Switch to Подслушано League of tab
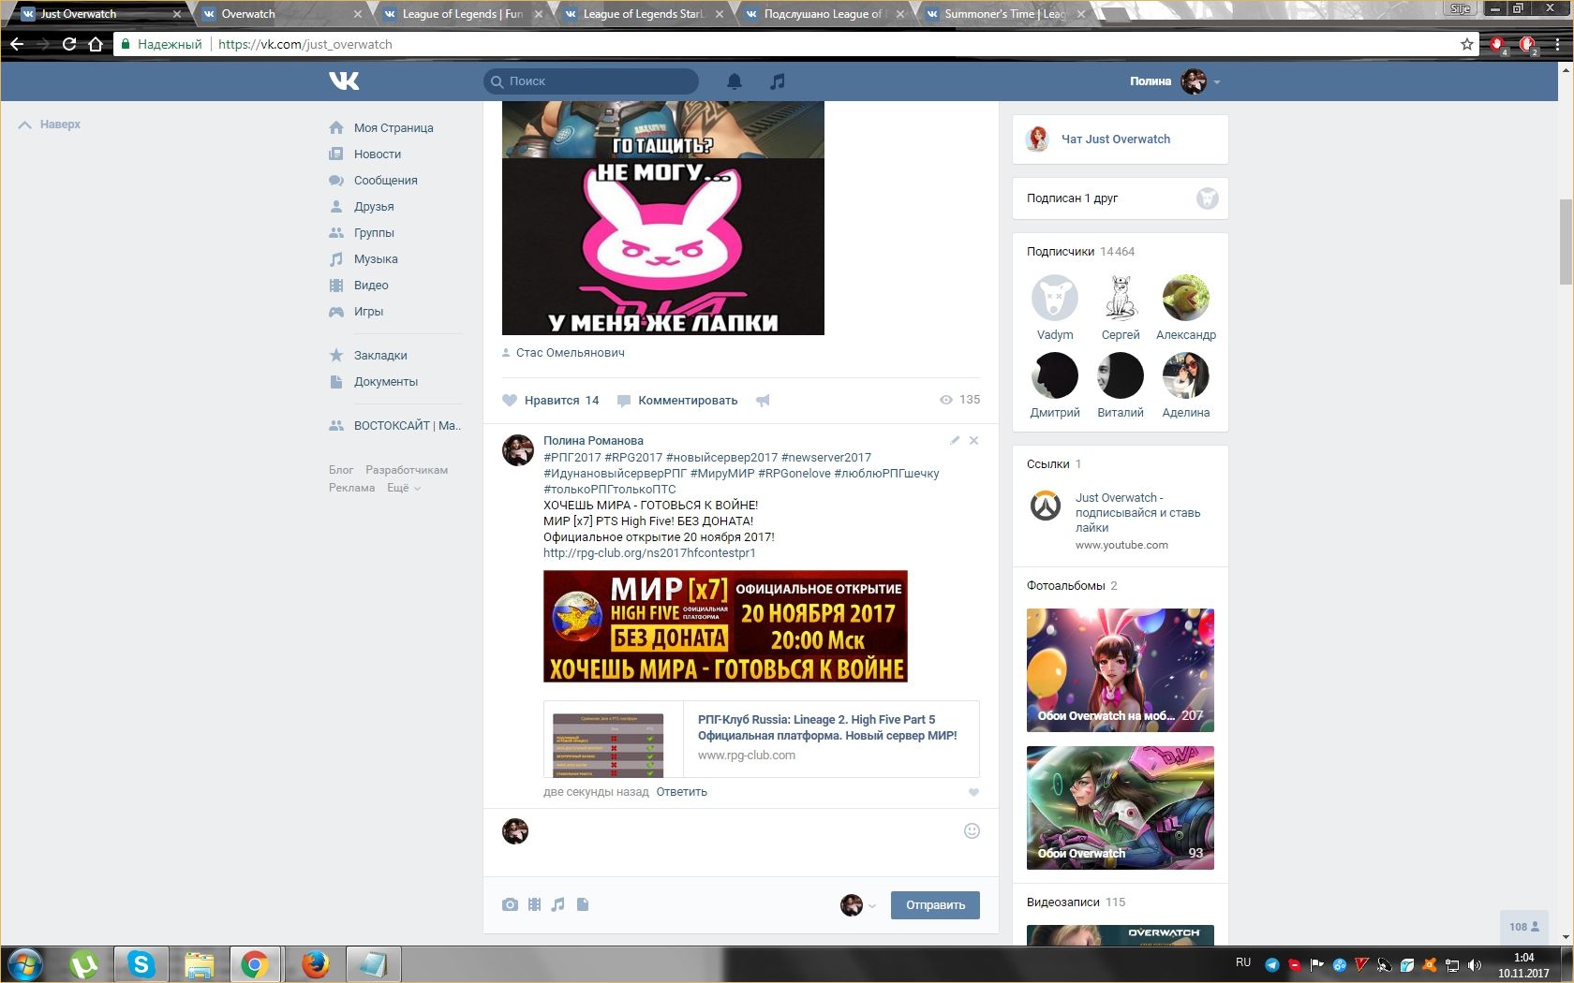1574x983 pixels. pos(824,14)
